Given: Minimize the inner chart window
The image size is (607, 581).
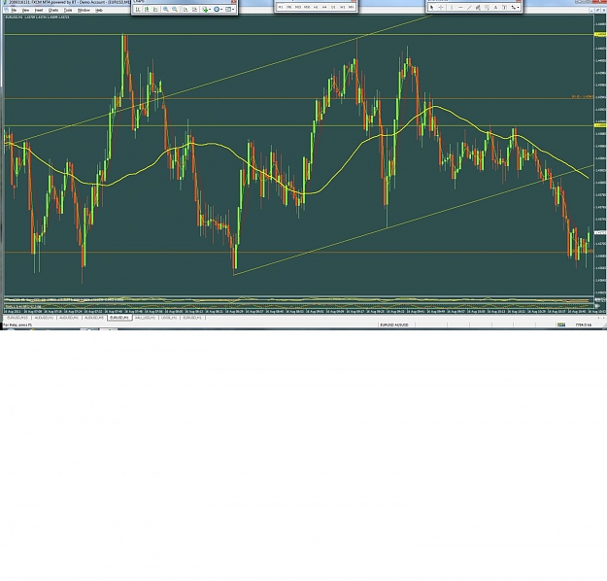Looking at the screenshot, I should (591, 11).
